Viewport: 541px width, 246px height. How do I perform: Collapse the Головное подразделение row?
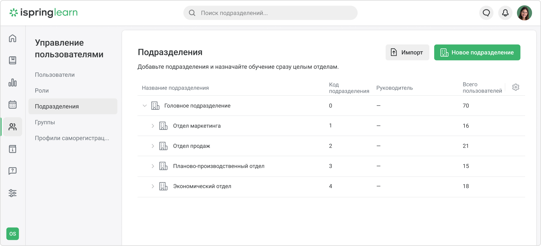pyautogui.click(x=145, y=106)
